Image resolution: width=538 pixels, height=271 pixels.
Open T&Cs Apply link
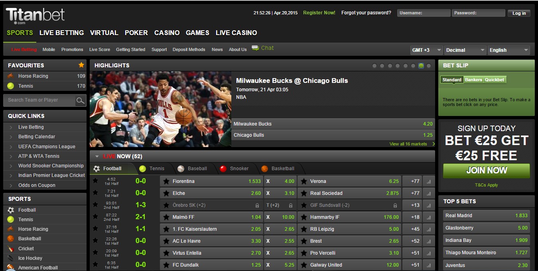(487, 185)
